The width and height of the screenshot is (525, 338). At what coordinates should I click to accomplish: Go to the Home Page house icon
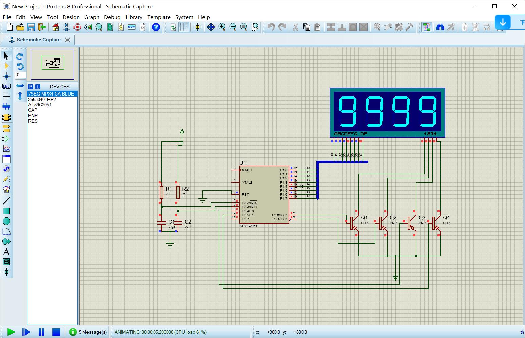(55, 27)
